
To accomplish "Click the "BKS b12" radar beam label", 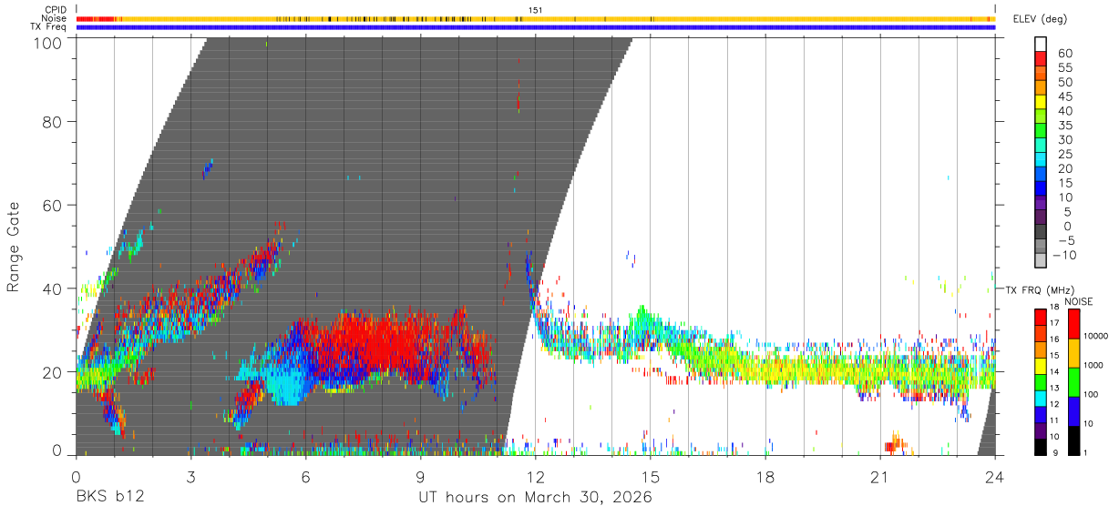I will coord(109,498).
